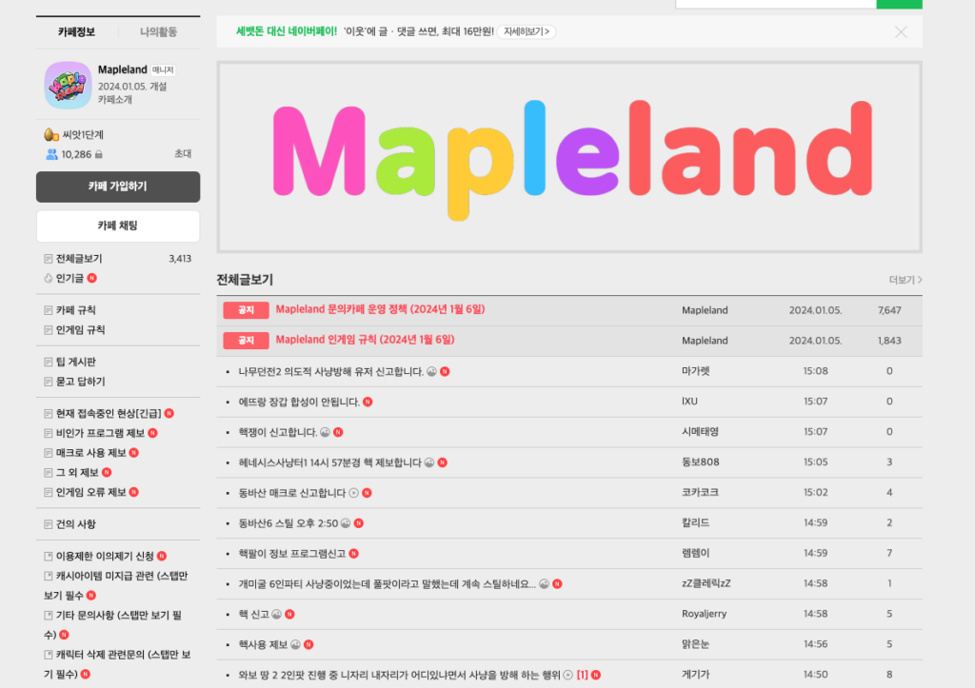Image resolution: width=975 pixels, height=688 pixels.
Task: Click the green search button
Action: (899, 4)
